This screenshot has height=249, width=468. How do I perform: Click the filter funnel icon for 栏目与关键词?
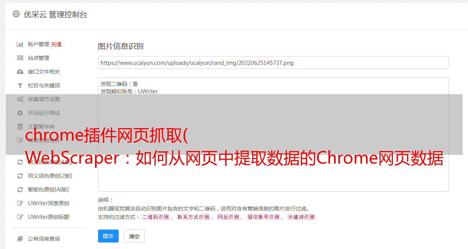(x=20, y=85)
